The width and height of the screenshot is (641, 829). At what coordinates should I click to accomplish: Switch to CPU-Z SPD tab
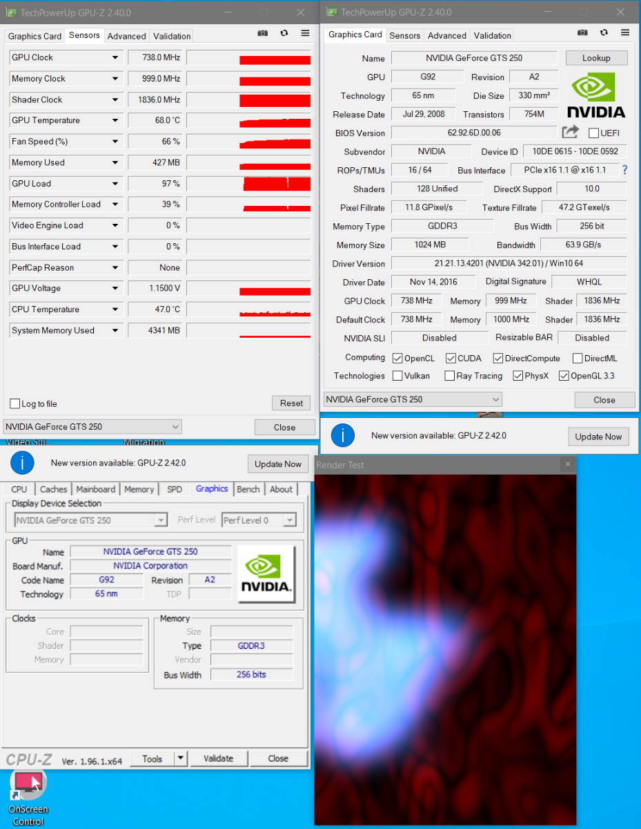[175, 489]
